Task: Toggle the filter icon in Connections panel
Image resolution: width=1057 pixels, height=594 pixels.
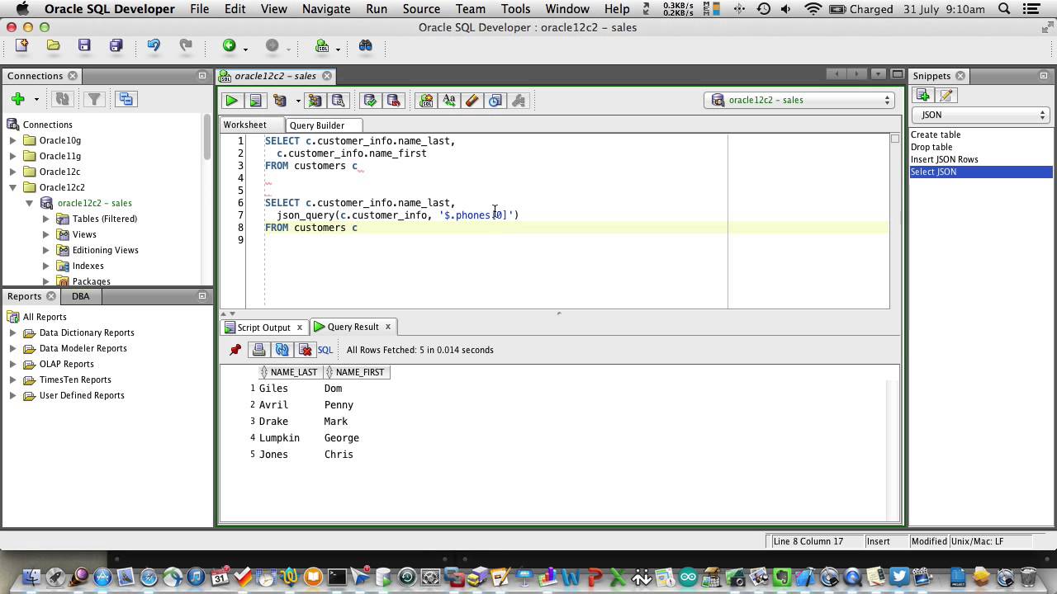Action: 94,99
